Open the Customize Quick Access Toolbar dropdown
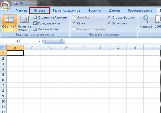This screenshot has width=161, height=113. click(x=40, y=4)
